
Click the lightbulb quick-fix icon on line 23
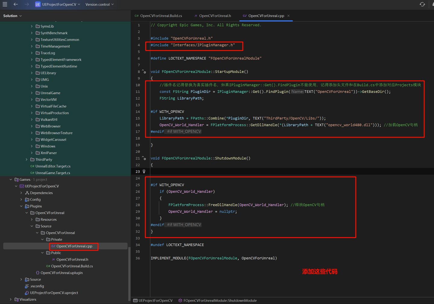point(144,171)
